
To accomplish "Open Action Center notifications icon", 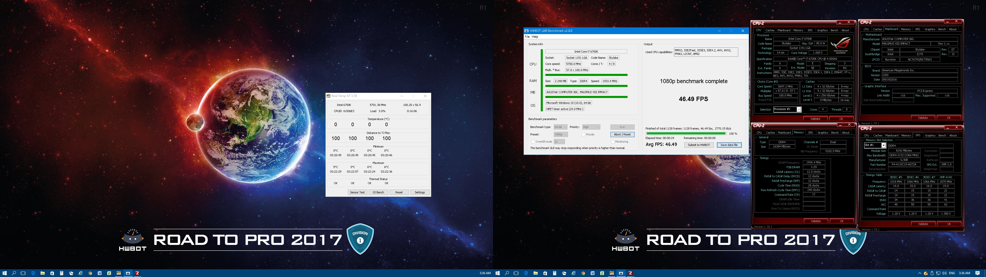I will [x=978, y=273].
